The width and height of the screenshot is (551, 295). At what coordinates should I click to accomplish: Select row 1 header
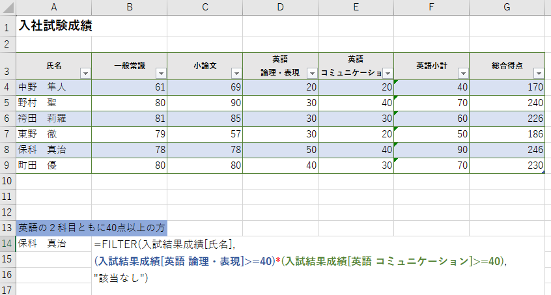point(8,26)
